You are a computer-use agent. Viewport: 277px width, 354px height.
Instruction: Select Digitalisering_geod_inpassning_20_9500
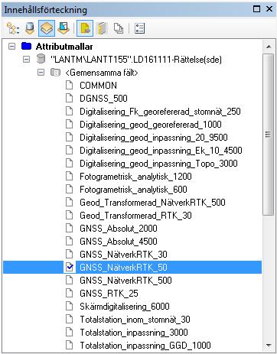coord(154,138)
